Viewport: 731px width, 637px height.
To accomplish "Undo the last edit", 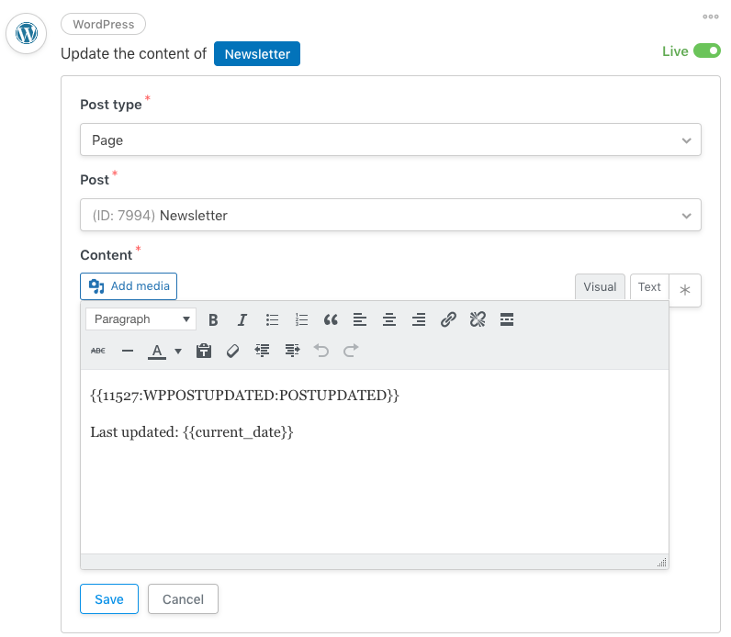I will pos(321,351).
